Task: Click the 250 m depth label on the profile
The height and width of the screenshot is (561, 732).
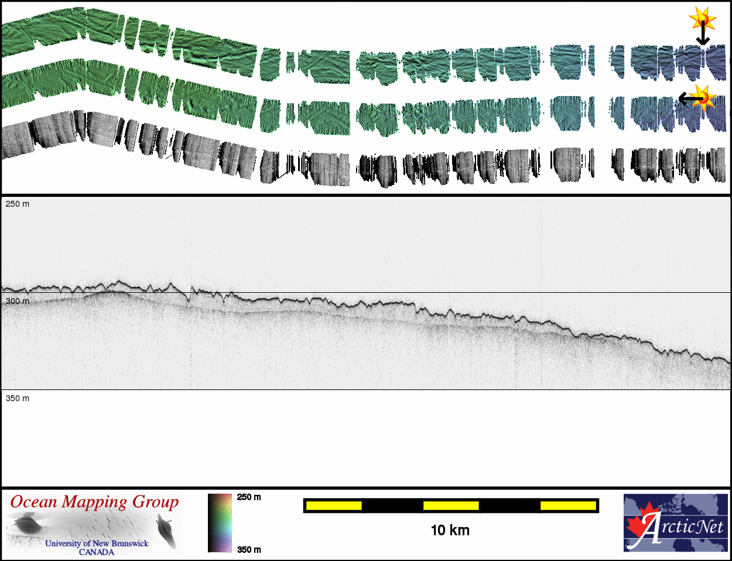Action: 18,204
